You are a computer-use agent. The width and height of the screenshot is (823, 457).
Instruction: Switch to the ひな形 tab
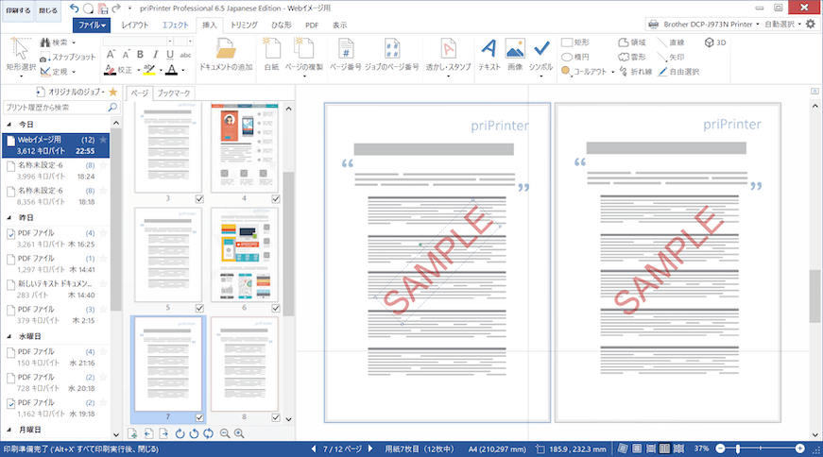pyautogui.click(x=282, y=25)
